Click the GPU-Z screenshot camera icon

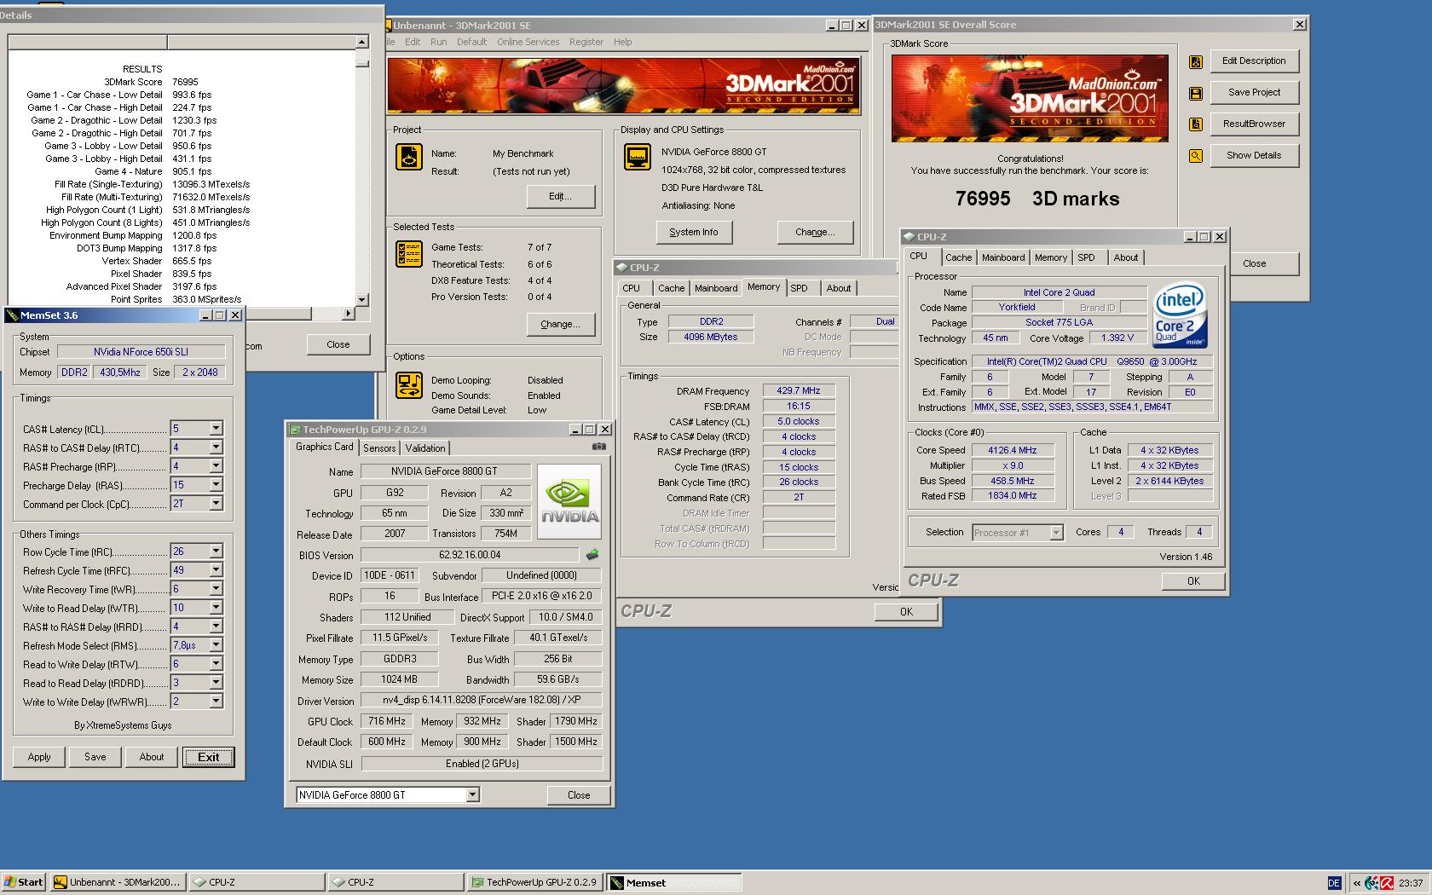pyautogui.click(x=599, y=447)
